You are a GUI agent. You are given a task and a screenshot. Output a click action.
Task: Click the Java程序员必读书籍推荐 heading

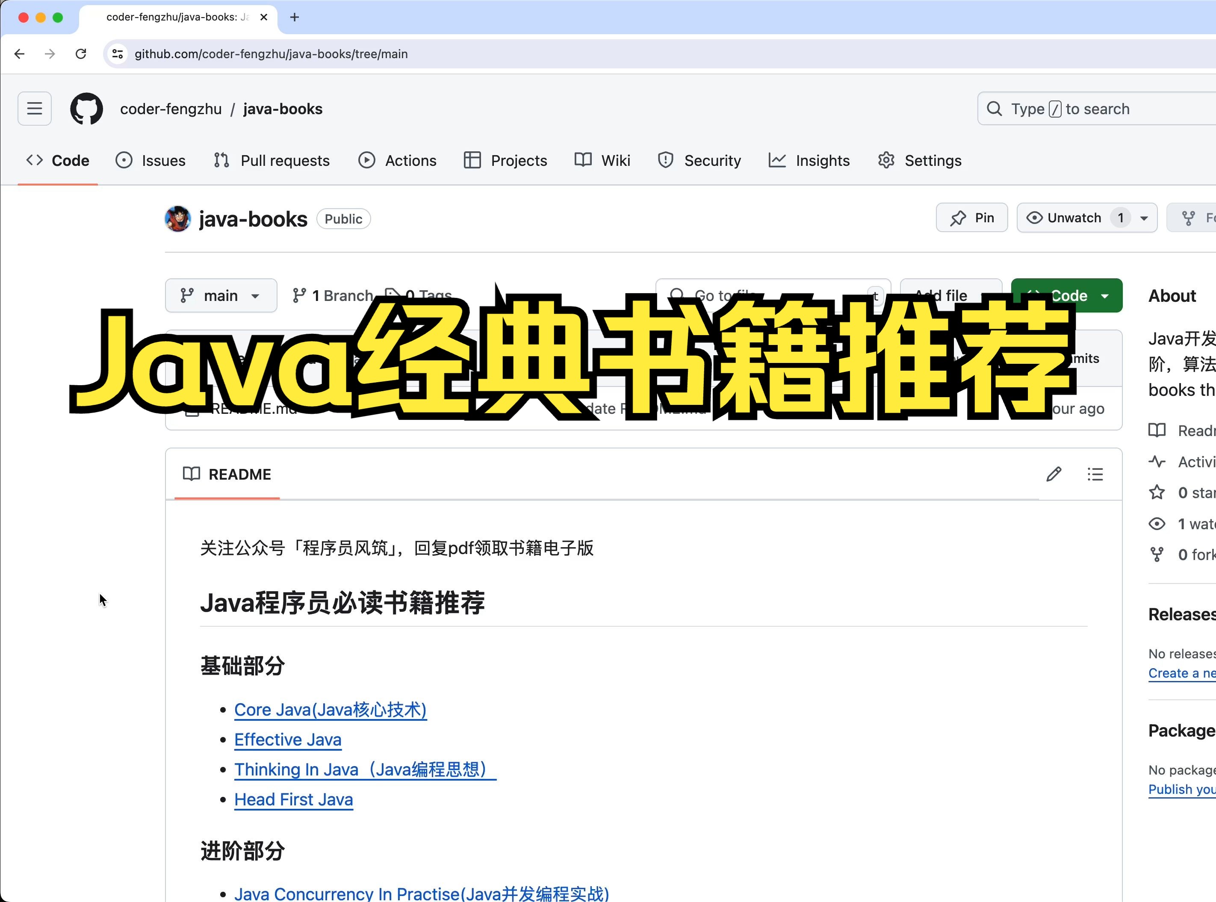pyautogui.click(x=342, y=603)
